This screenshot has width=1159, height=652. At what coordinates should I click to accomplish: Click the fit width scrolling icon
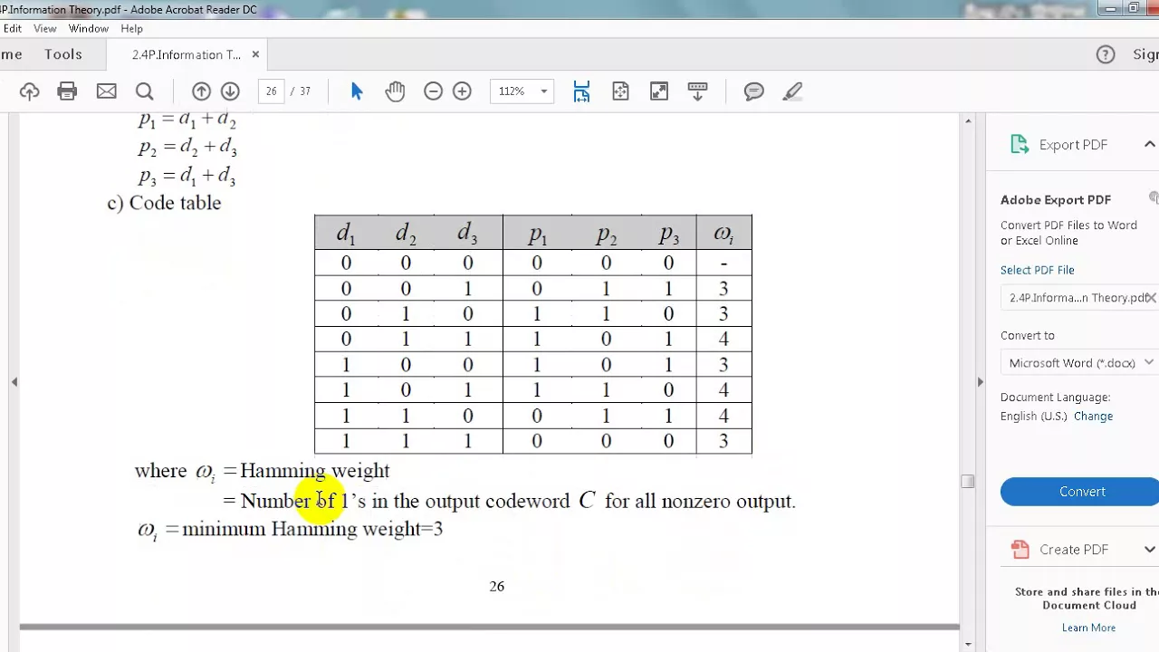pyautogui.click(x=581, y=91)
